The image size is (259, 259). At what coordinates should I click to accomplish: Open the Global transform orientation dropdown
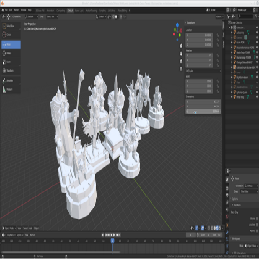(101, 17)
